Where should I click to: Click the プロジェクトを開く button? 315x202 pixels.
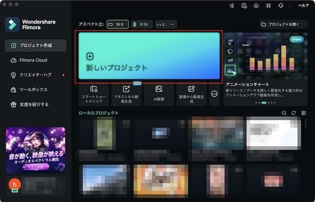click(283, 24)
